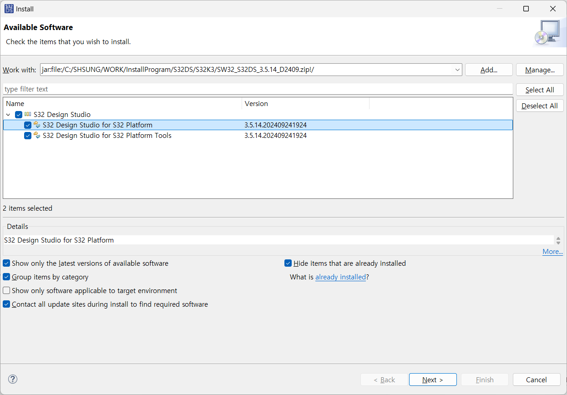Screen dimensions: 567x395
Task: Click the category icon next to S32 Design Studio
Action: click(x=27, y=114)
